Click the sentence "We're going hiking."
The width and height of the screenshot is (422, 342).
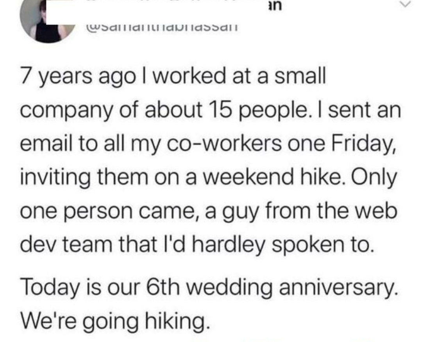point(113,322)
